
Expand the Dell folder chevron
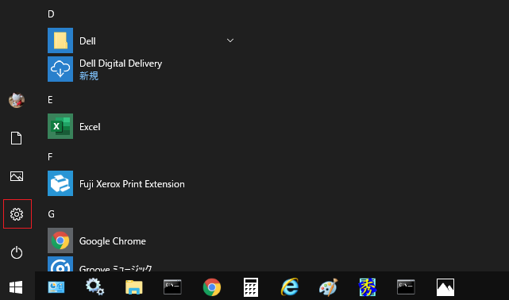coord(230,40)
